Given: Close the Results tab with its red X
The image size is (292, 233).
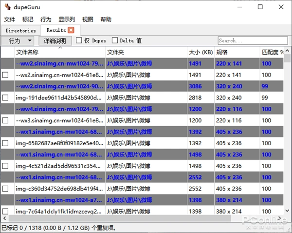Looking at the screenshot, I should (71, 30).
